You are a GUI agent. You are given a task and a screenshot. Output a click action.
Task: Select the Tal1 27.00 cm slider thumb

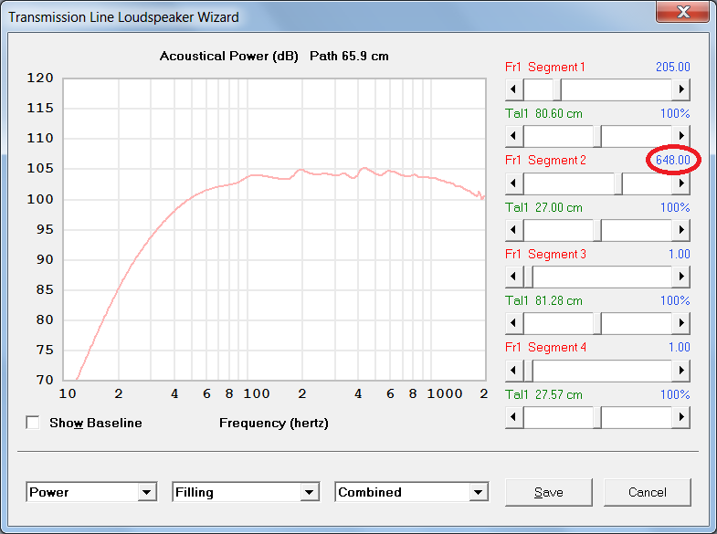(597, 230)
